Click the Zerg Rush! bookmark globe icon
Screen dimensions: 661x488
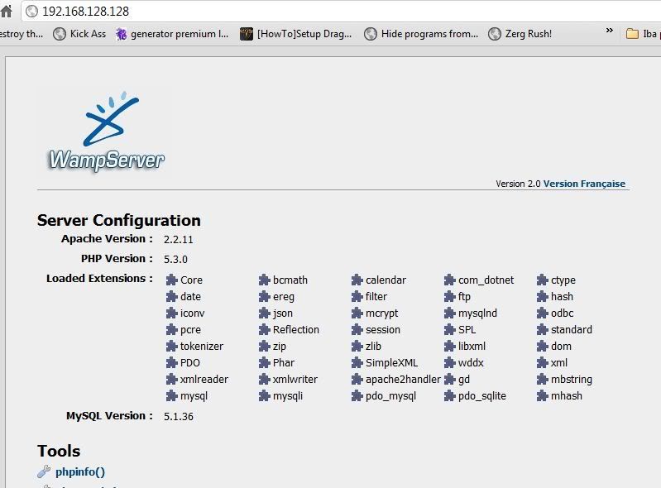495,34
